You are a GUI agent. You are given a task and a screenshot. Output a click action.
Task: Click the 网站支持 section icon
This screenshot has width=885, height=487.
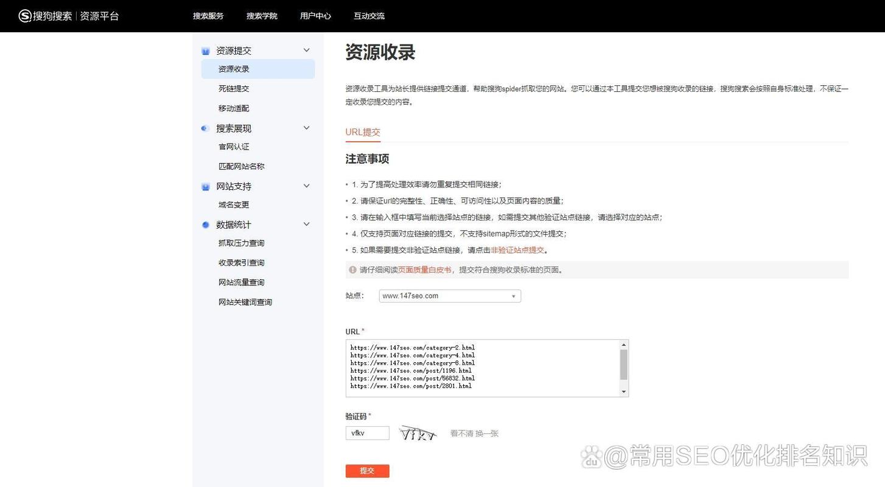point(206,187)
